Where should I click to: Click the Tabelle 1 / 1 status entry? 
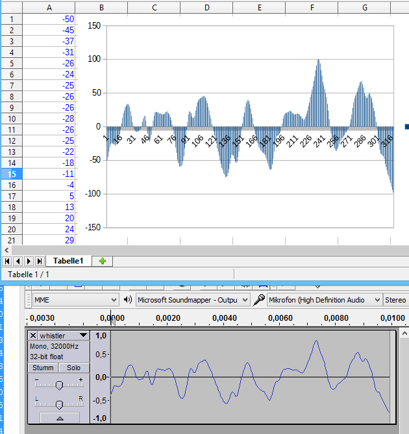pyautogui.click(x=29, y=275)
